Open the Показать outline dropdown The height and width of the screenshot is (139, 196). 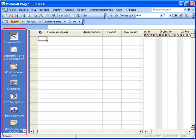click(126, 15)
